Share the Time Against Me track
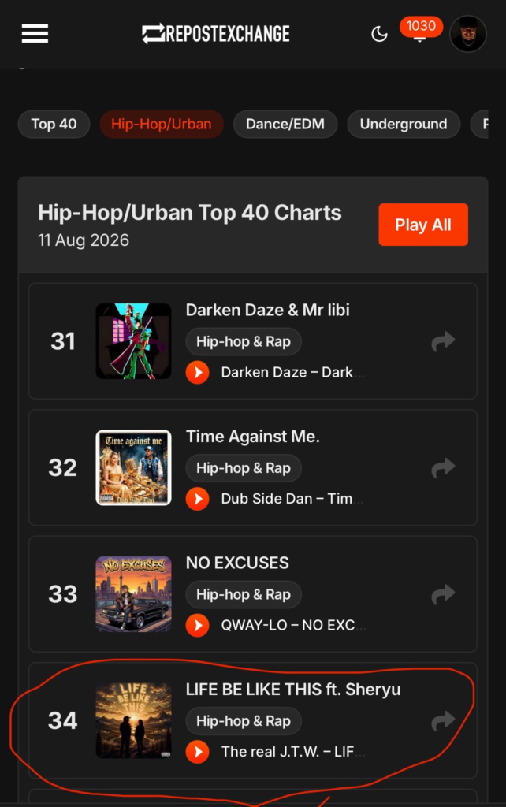Screen dimensions: 506x807 pos(443,468)
